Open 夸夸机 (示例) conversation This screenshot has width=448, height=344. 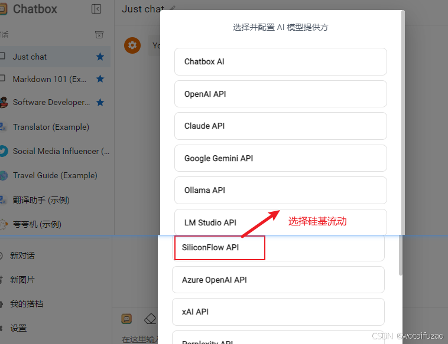pos(55,224)
